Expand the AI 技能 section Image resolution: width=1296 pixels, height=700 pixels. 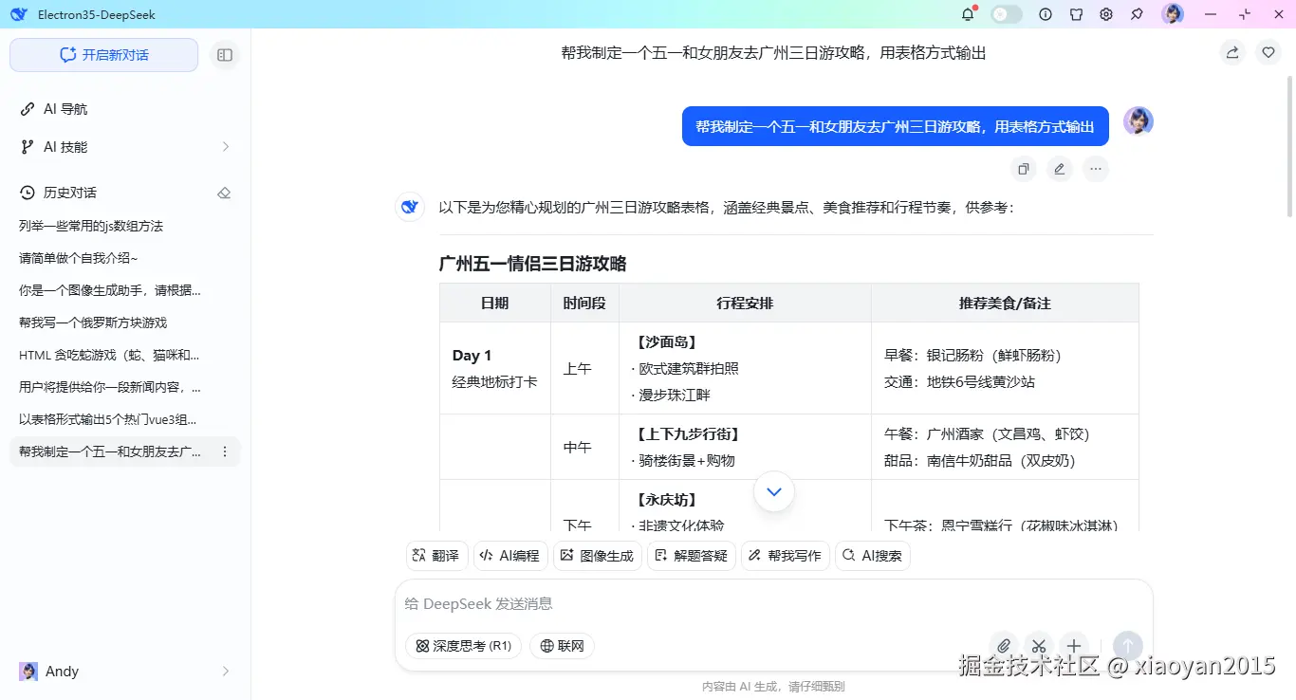click(x=225, y=147)
